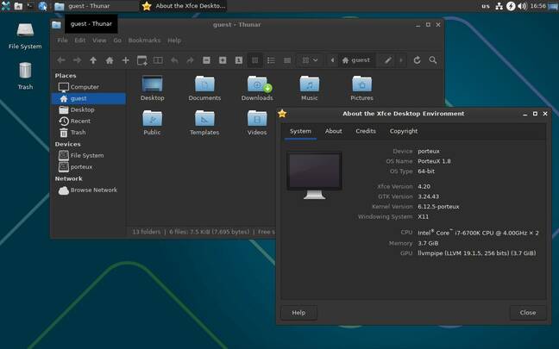Select Computer in the Places sidebar

coord(89,87)
